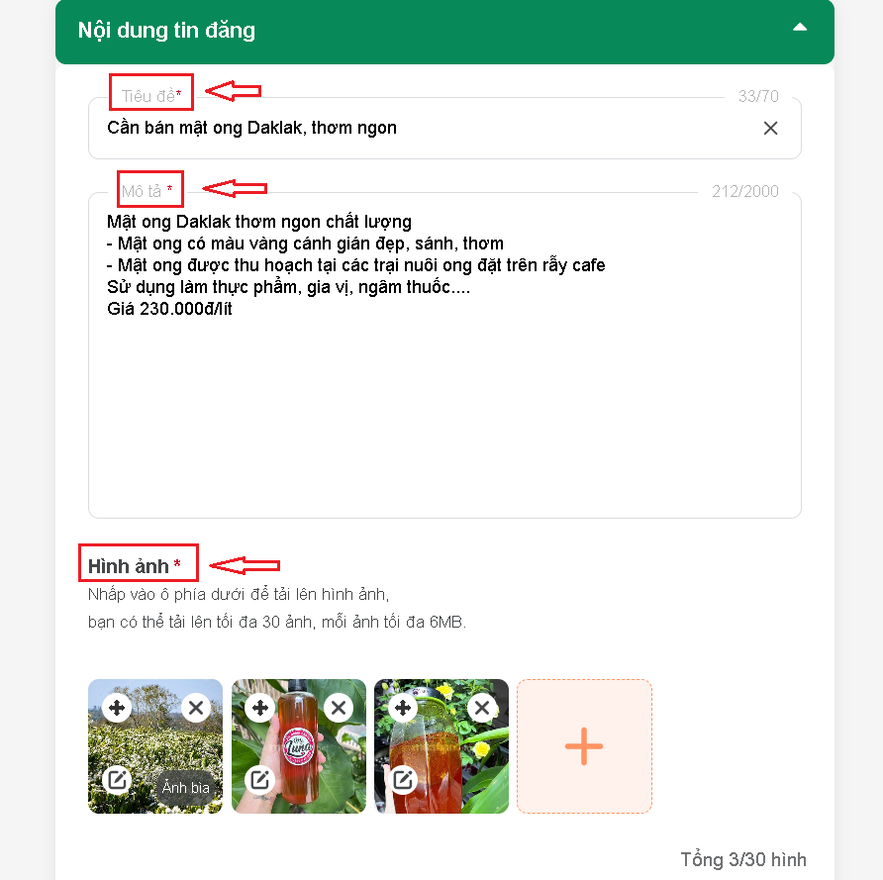Click the hint 'bạn có thể tải lên tối đa 30 ảnh'
The height and width of the screenshot is (880, 883).
click(x=276, y=622)
